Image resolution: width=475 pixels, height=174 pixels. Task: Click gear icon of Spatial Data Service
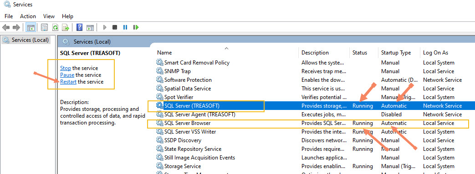pos(159,89)
